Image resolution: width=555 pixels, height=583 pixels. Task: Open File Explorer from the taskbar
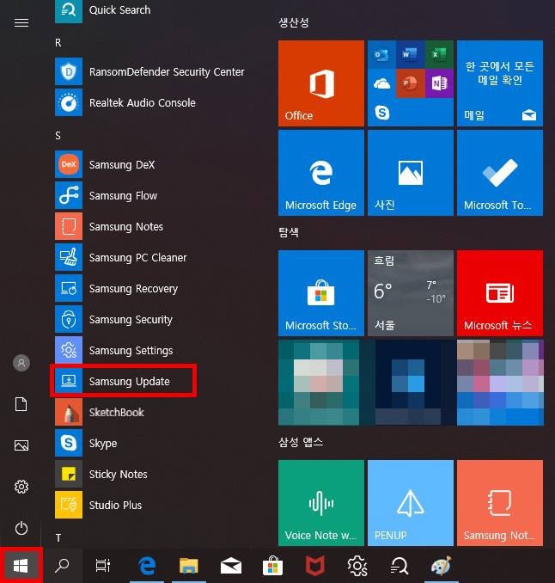(x=189, y=566)
